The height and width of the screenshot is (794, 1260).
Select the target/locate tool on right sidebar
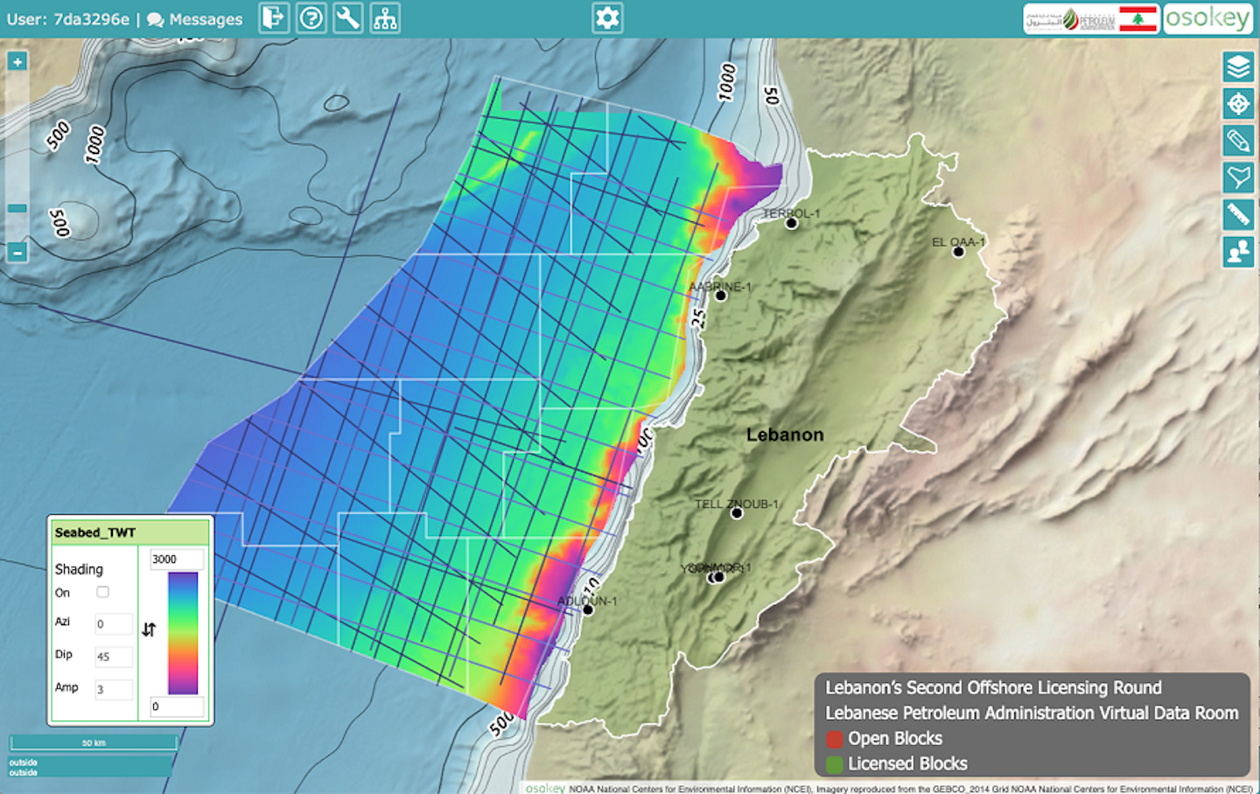(1237, 103)
